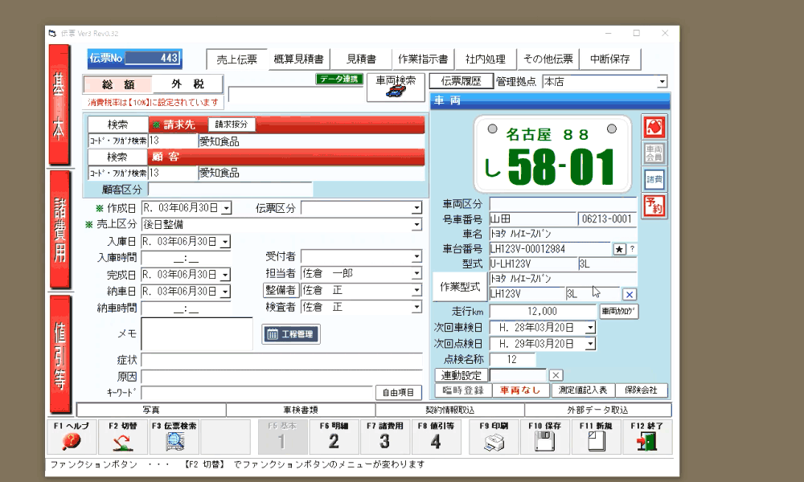Open the vehicle catalog button
Image resolution: width=804 pixels, height=482 pixels.
click(619, 311)
